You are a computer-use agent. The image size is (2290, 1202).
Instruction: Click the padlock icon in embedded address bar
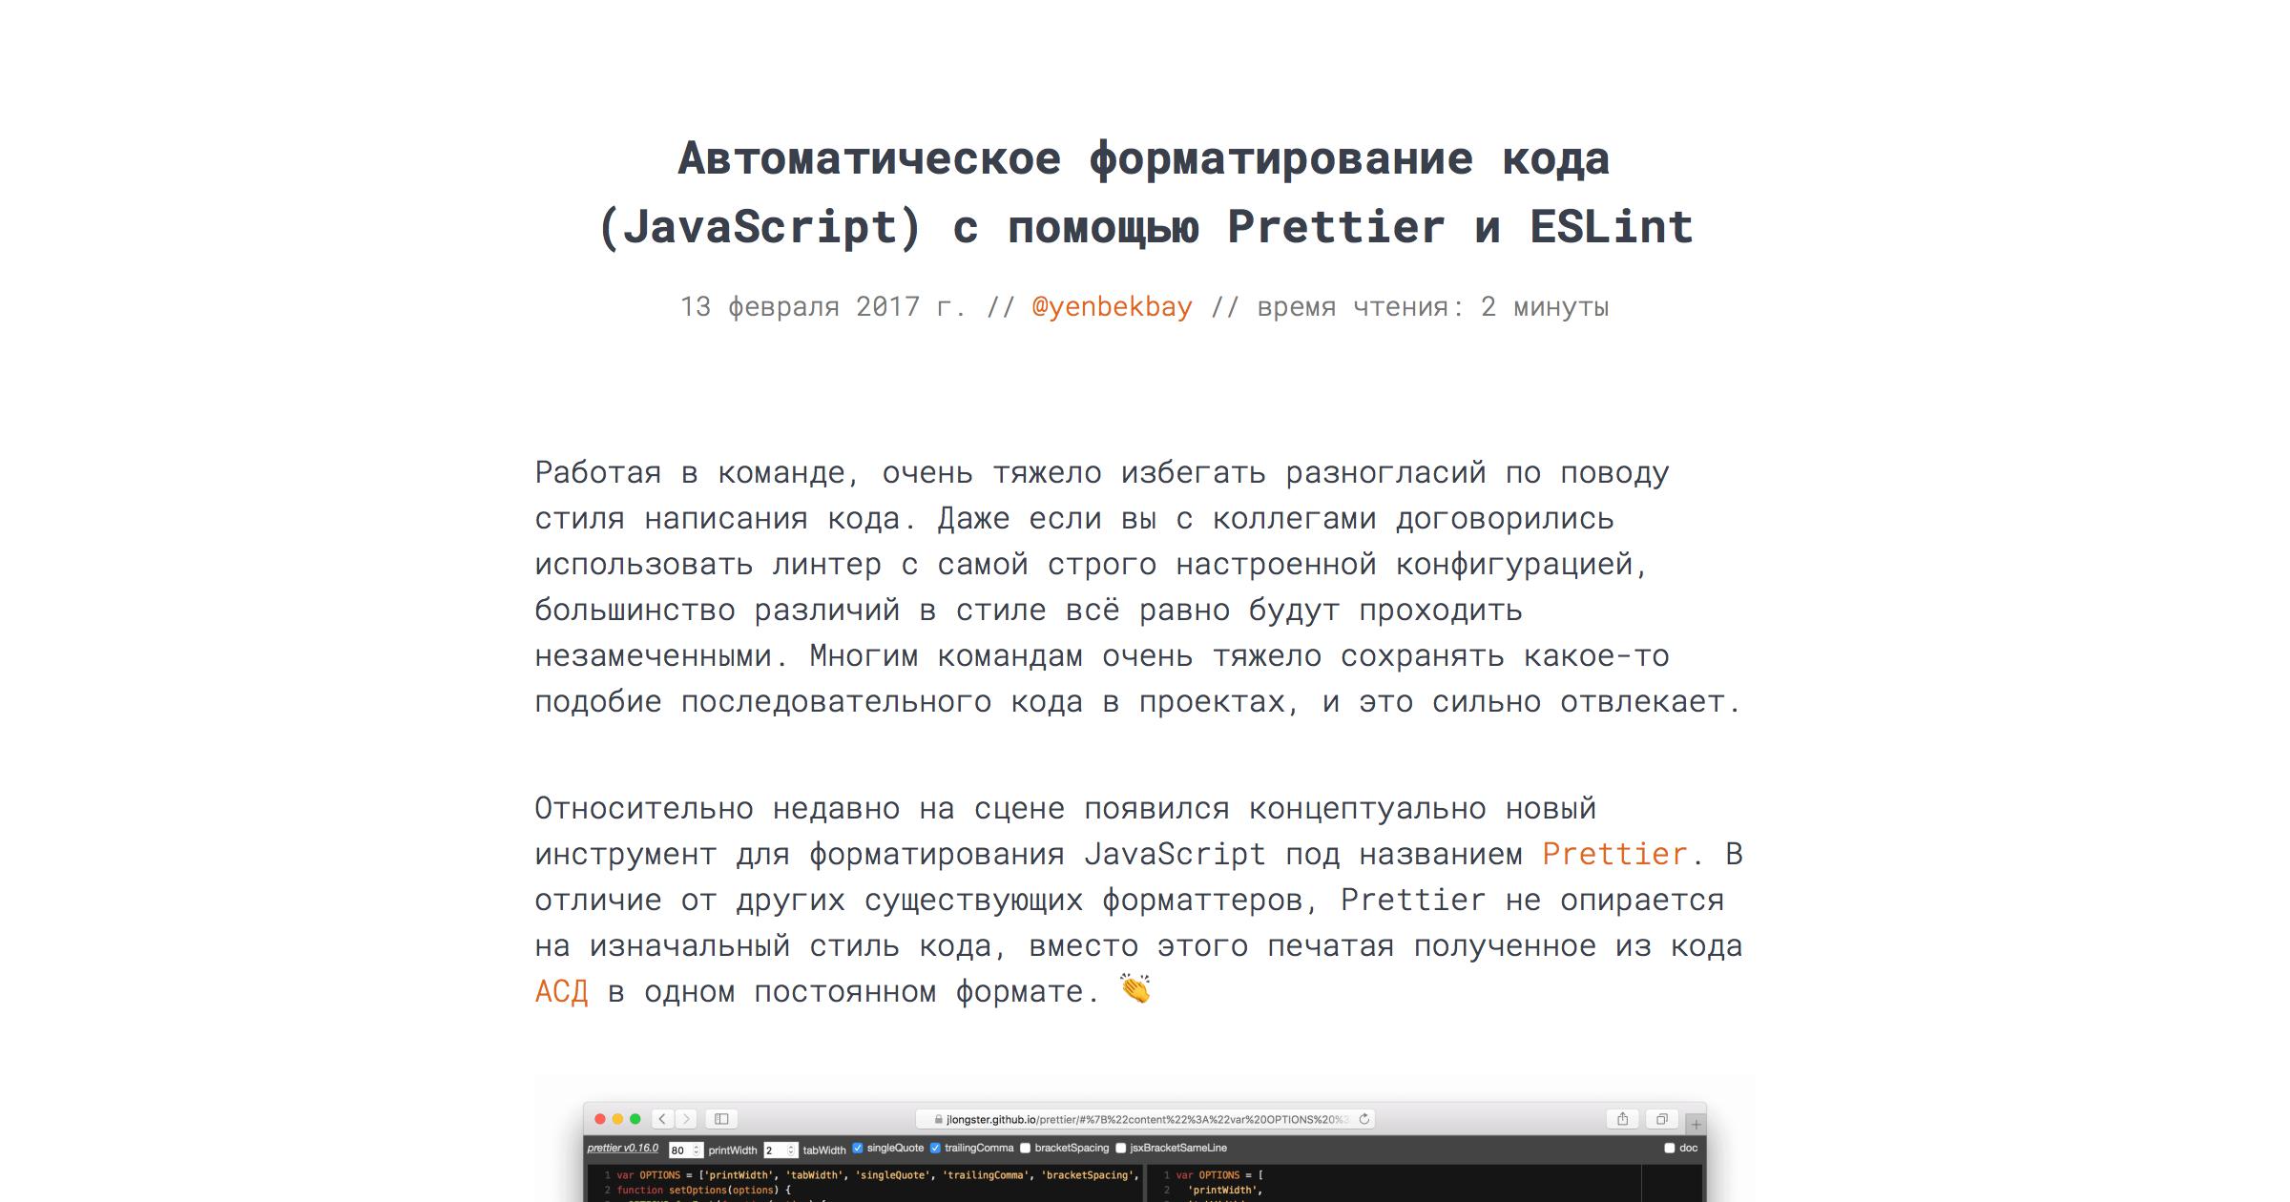tap(939, 1120)
